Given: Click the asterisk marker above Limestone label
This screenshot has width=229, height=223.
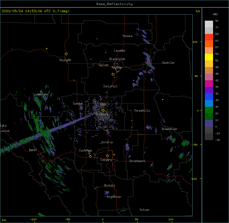Looking at the screenshot, I should 41,92.
